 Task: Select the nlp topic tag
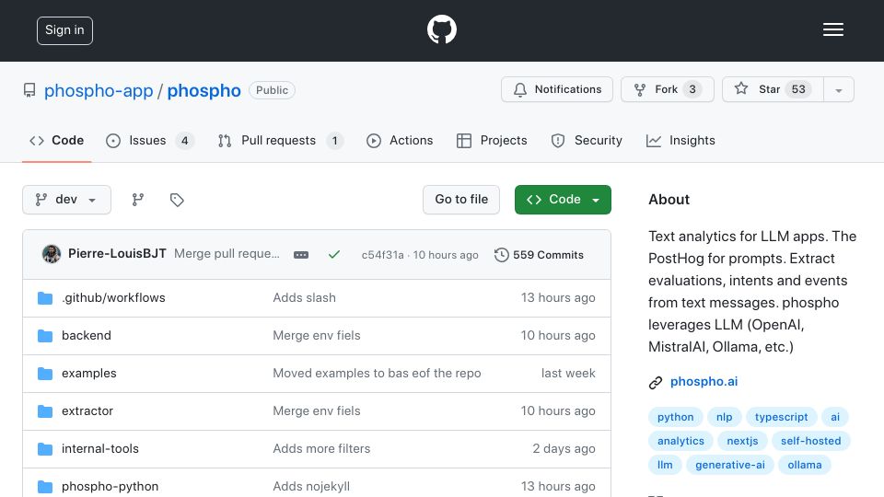724,417
